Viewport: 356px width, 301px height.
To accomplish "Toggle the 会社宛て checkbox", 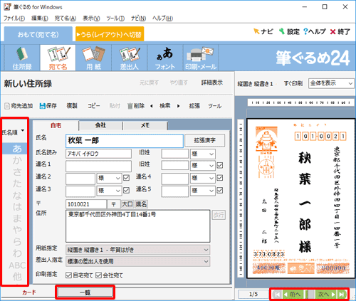I will coord(98,275).
